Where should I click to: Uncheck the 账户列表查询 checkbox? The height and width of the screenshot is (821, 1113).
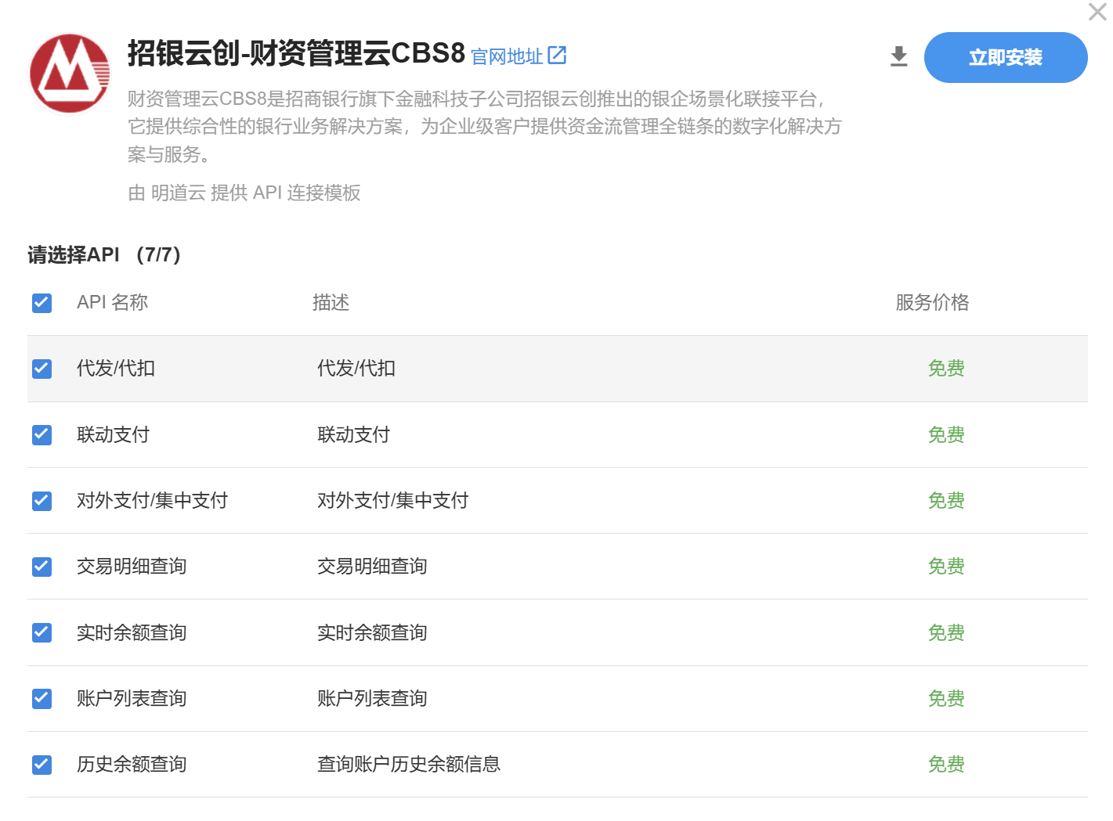point(42,698)
